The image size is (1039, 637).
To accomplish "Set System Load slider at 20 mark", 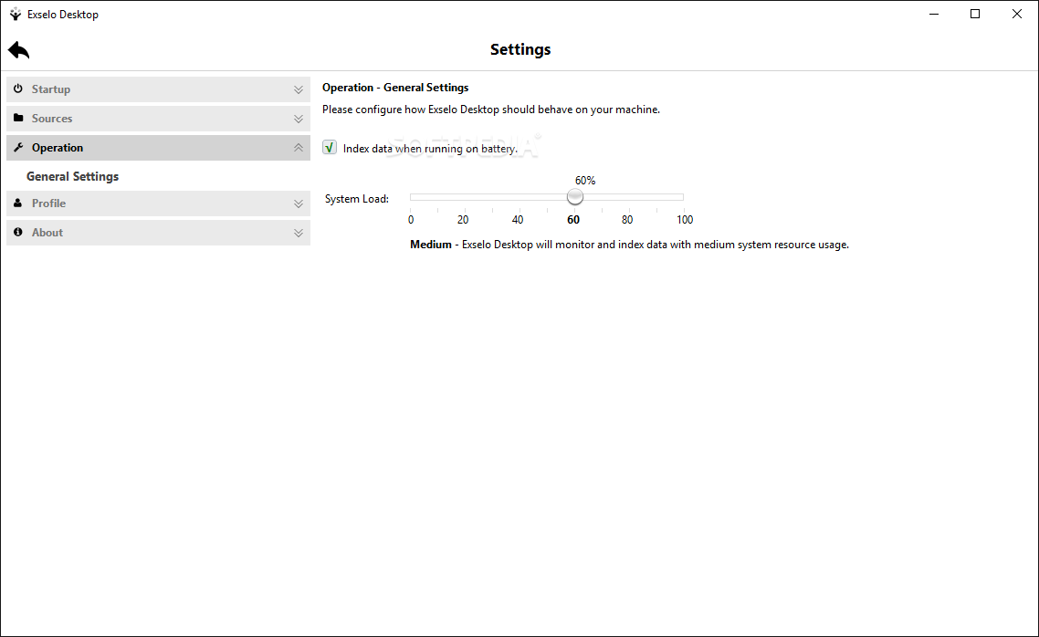I will [465, 196].
